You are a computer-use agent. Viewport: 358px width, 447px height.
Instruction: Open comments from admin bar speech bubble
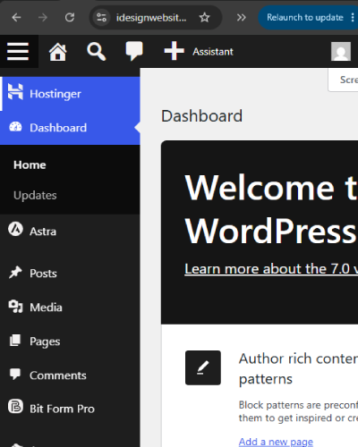click(x=134, y=51)
